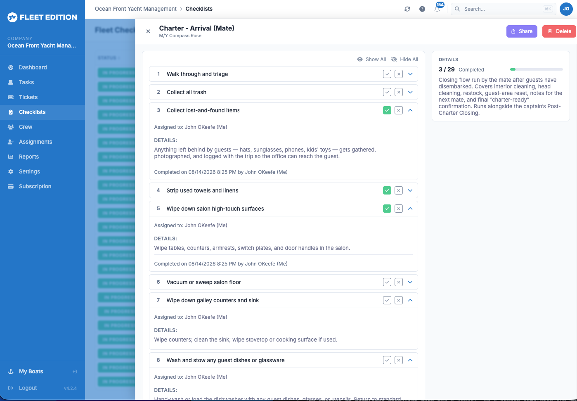
Task: Click the checklist completion progress bar
Action: [537, 69]
